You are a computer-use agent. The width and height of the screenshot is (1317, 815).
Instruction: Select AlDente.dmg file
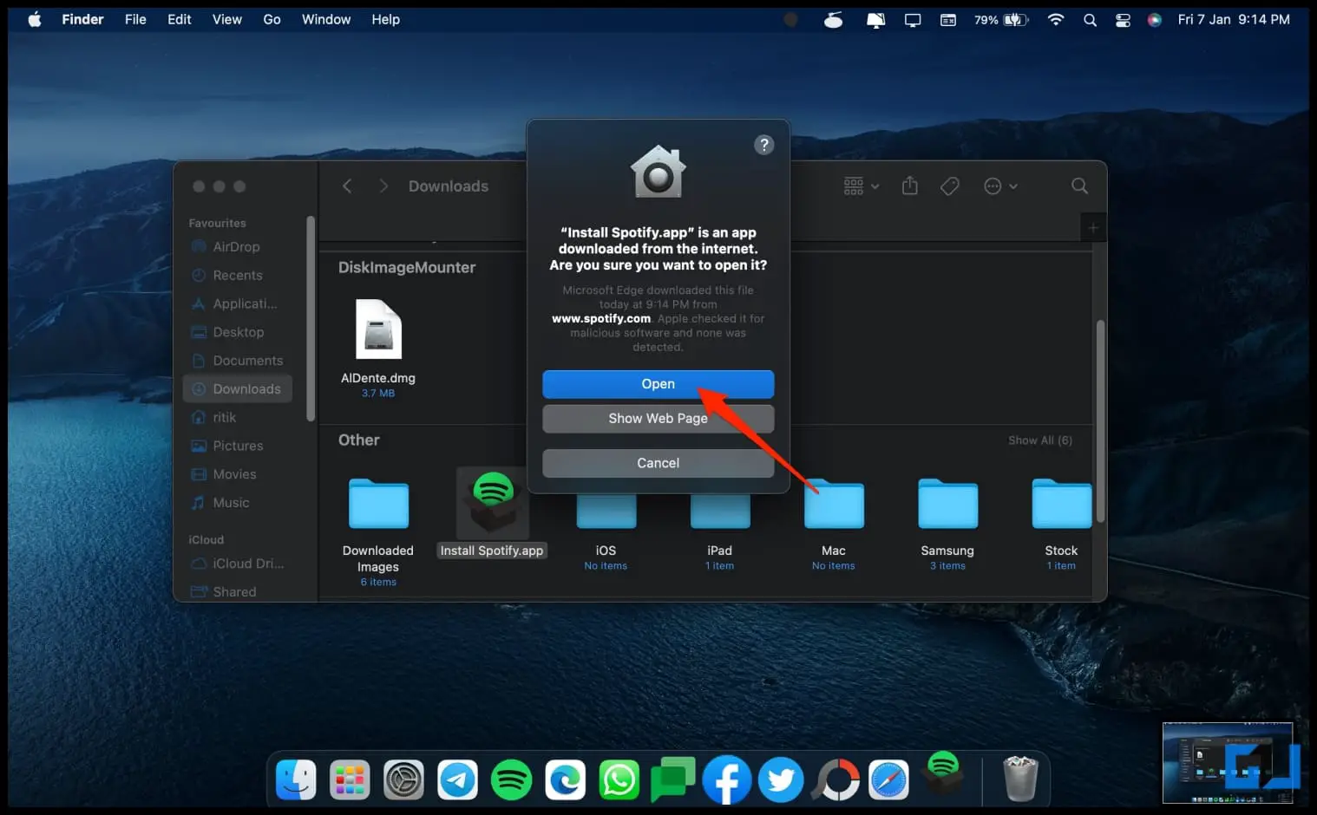point(378,347)
